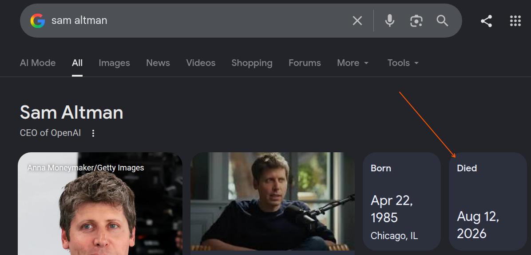Image resolution: width=531 pixels, height=255 pixels.
Task: Click the Chicago, IL birthplace text
Action: (394, 236)
